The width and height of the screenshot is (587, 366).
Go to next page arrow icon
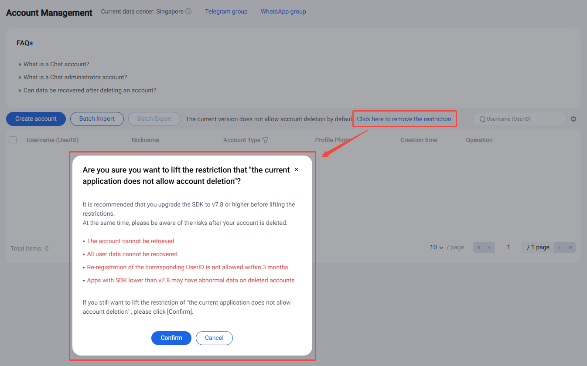point(560,247)
